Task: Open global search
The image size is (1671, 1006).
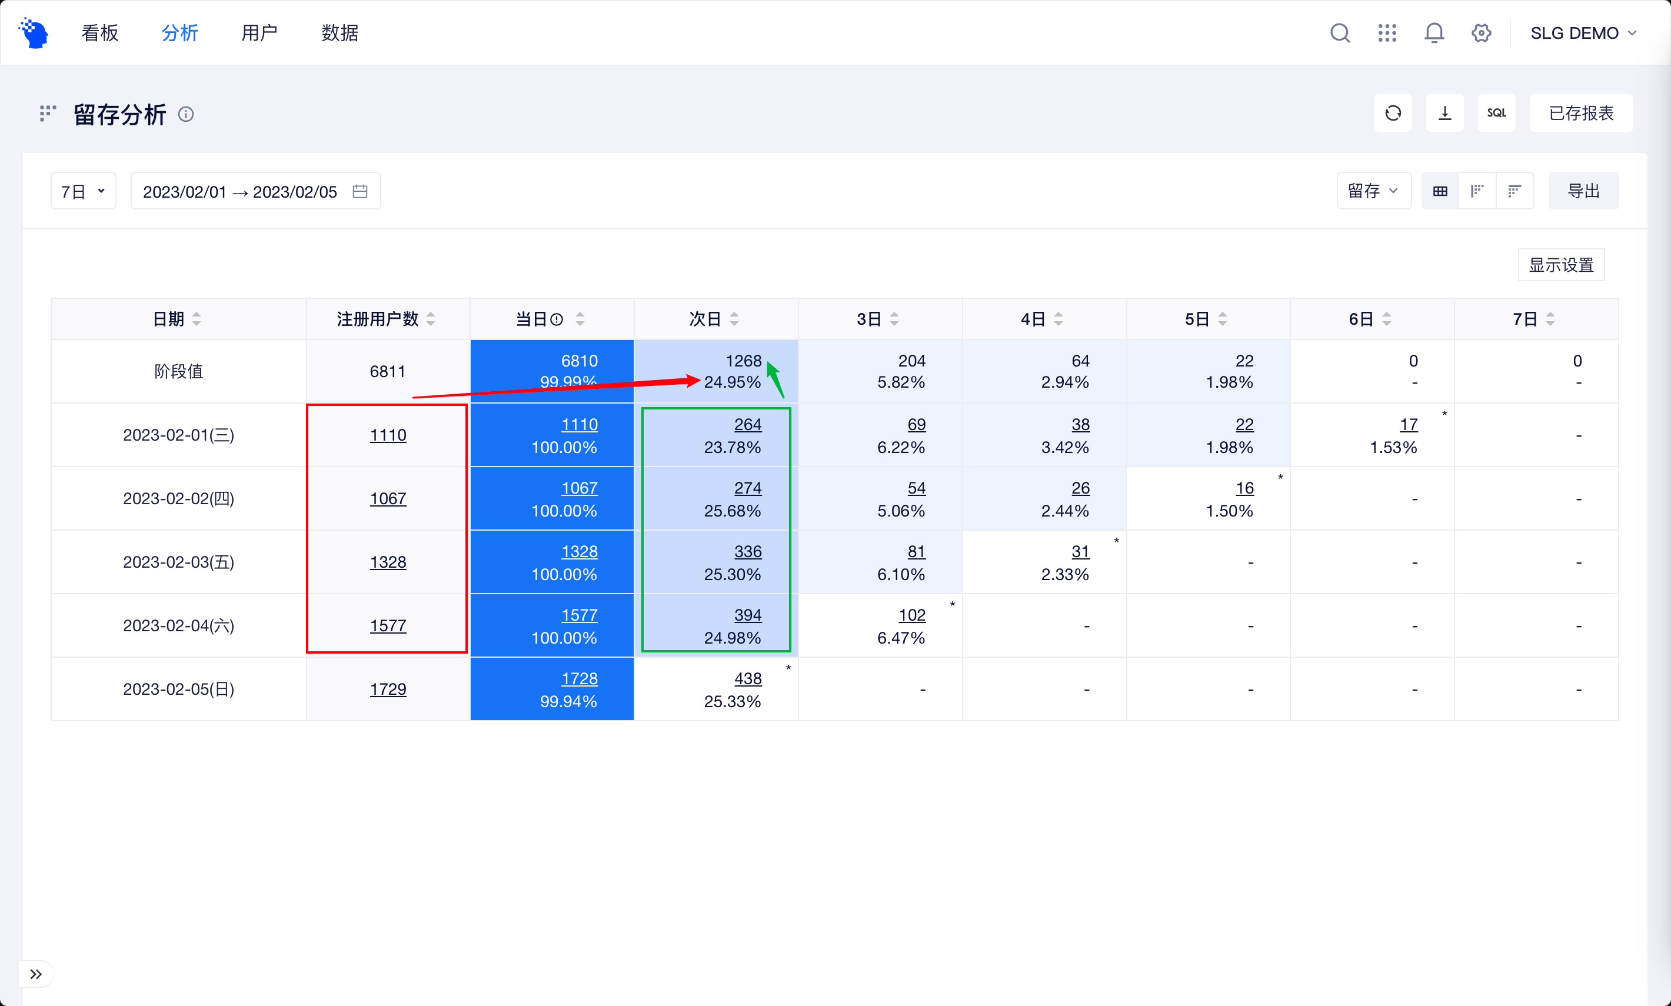Action: [x=1340, y=32]
